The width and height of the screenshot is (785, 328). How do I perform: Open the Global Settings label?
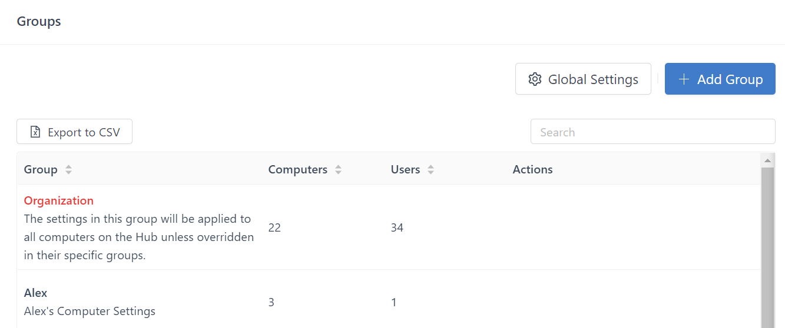[593, 79]
